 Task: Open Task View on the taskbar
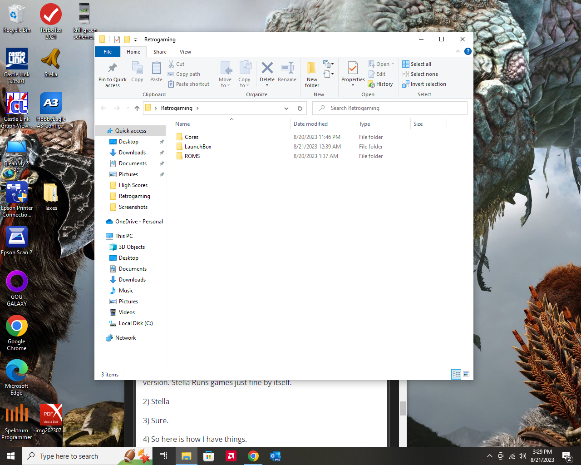pyautogui.click(x=163, y=456)
